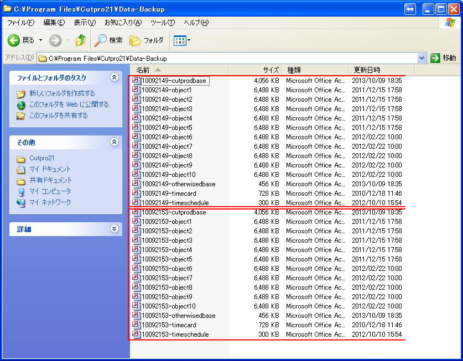Viewport: 463px width, 361px height.
Task: Click the grey Forward arrow icon
Action: pos(55,40)
